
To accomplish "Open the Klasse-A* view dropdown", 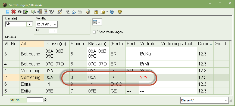I will 226,101.
